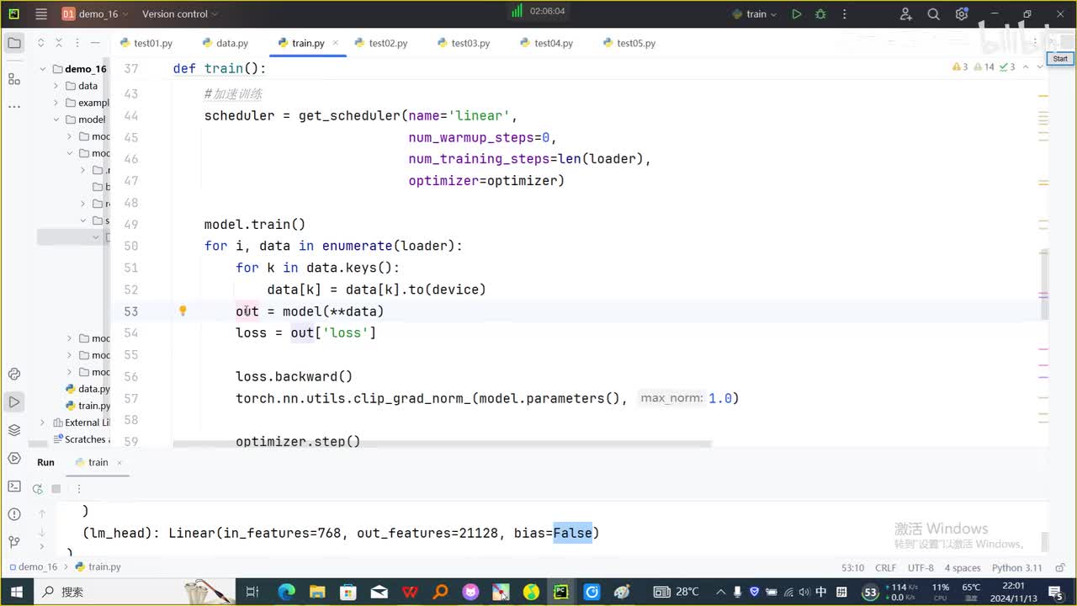Jump to previous highlighted error arrow
This screenshot has height=606, width=1077.
click(1027, 66)
